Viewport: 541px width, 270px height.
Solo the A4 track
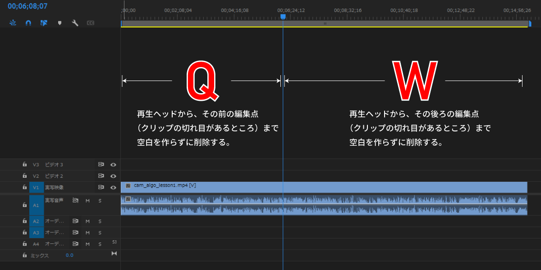[100, 244]
